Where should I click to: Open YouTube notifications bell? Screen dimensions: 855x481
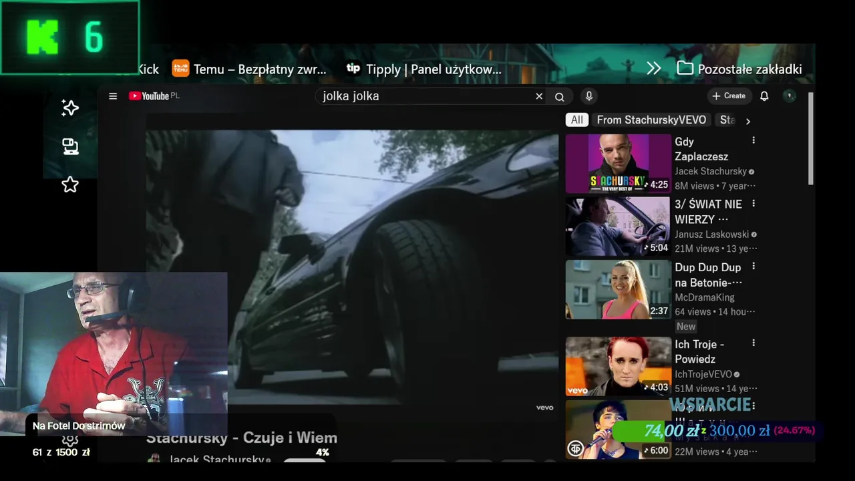pyautogui.click(x=764, y=96)
